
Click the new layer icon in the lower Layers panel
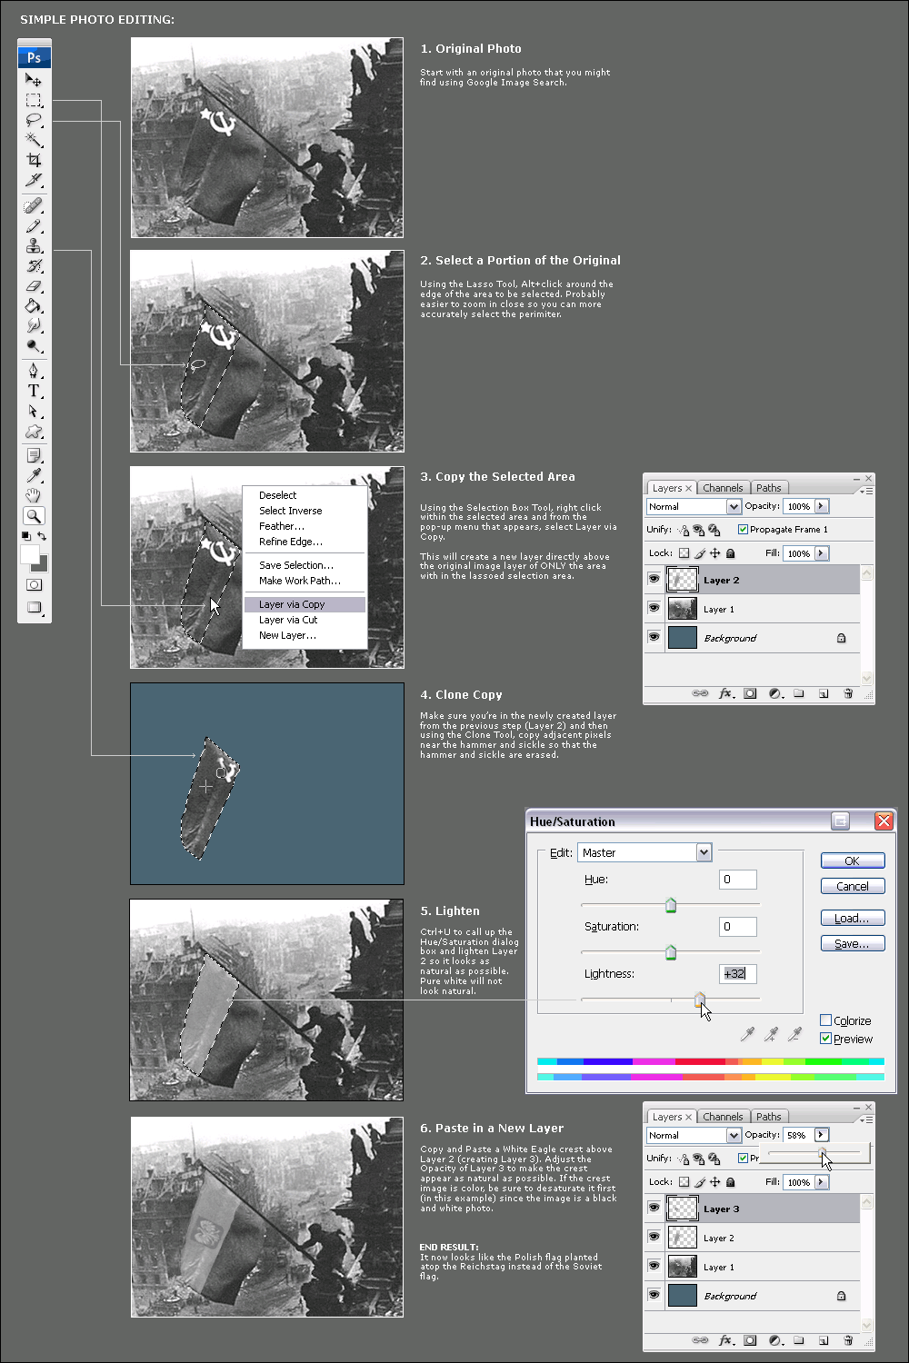824,1340
